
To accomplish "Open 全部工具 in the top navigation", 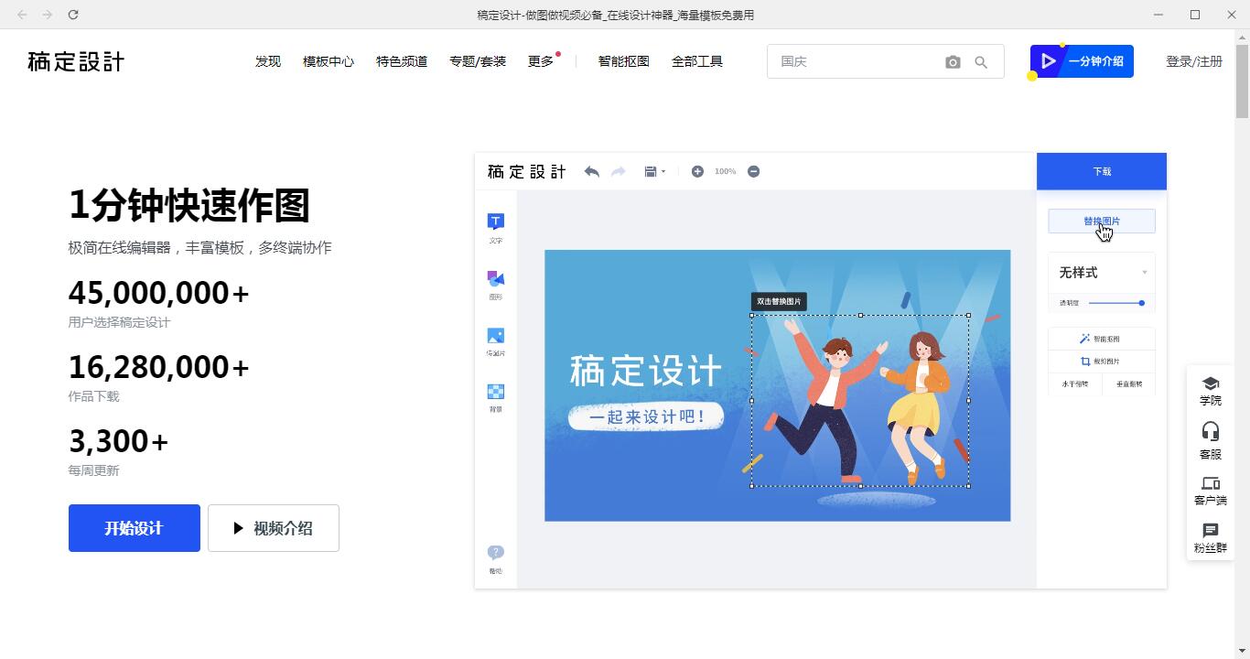I will (x=697, y=61).
